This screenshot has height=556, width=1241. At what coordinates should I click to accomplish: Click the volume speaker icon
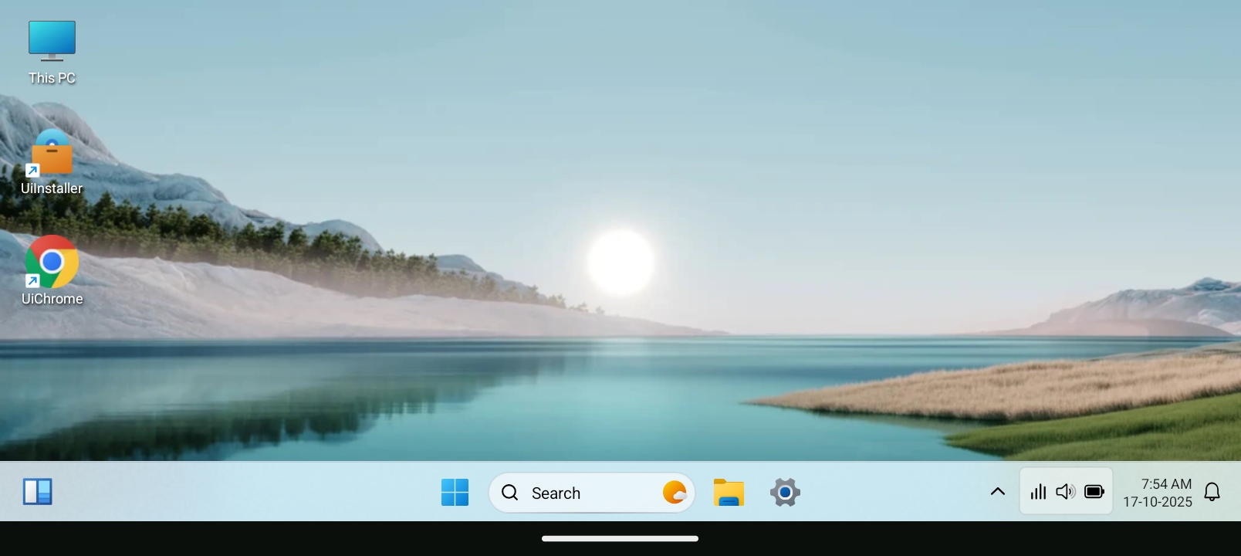point(1066,492)
